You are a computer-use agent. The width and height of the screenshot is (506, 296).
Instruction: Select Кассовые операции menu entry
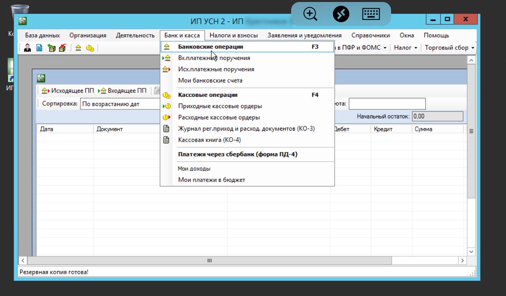[x=247, y=95]
